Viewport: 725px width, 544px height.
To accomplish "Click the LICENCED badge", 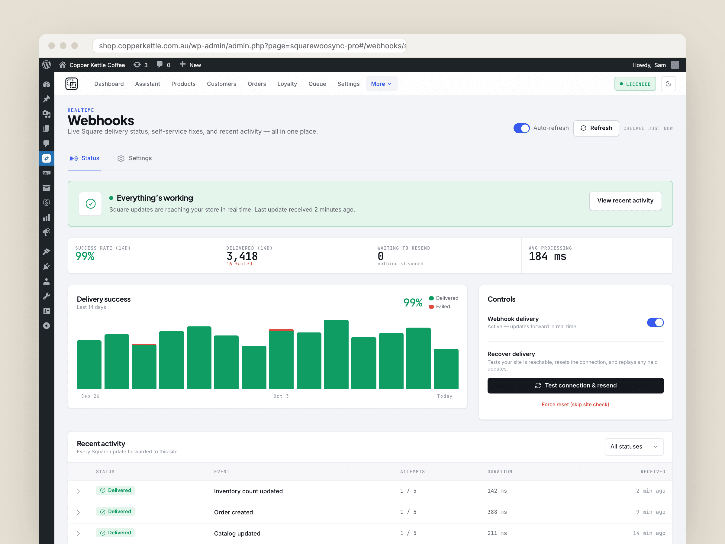I will click(x=635, y=84).
